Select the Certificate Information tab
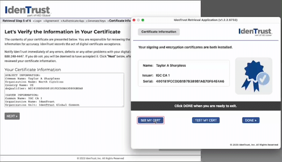 159,32
